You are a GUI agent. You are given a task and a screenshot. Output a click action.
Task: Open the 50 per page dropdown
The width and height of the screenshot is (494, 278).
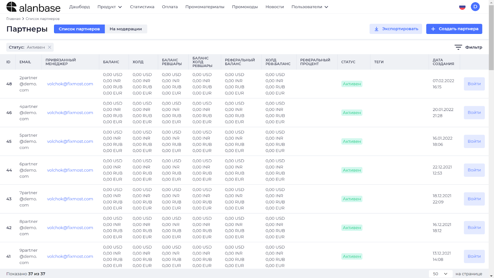(440, 274)
